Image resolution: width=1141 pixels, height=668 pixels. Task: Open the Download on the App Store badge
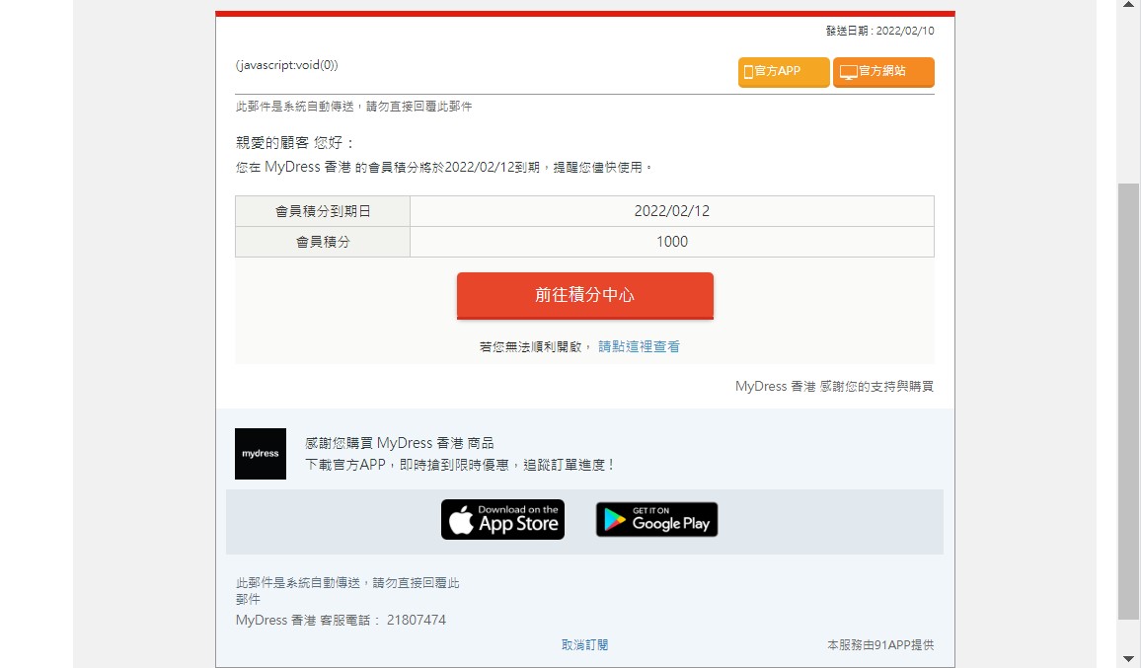(502, 520)
